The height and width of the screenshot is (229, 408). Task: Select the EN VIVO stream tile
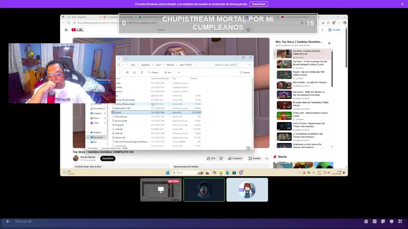click(x=161, y=190)
